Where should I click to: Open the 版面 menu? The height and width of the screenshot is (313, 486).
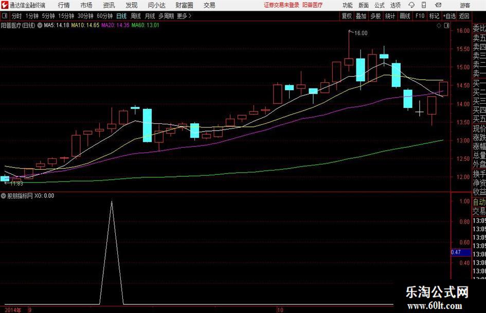pos(364,5)
